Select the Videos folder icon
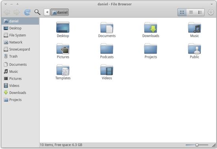 click(107, 70)
